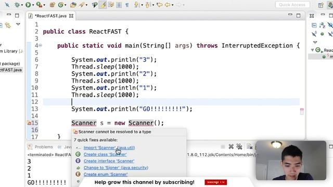Click the New Java Package icon
The image size is (333, 187).
(x=52, y=5)
